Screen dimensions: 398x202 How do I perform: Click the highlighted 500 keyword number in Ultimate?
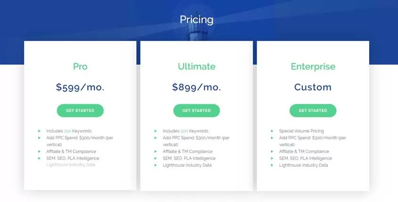pos(184,131)
